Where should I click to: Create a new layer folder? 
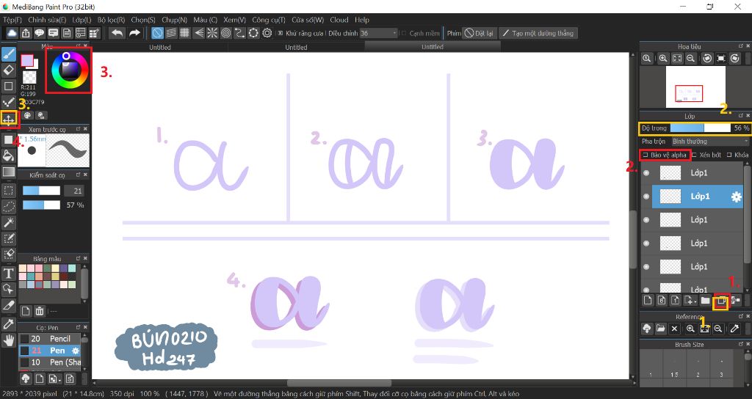[705, 301]
